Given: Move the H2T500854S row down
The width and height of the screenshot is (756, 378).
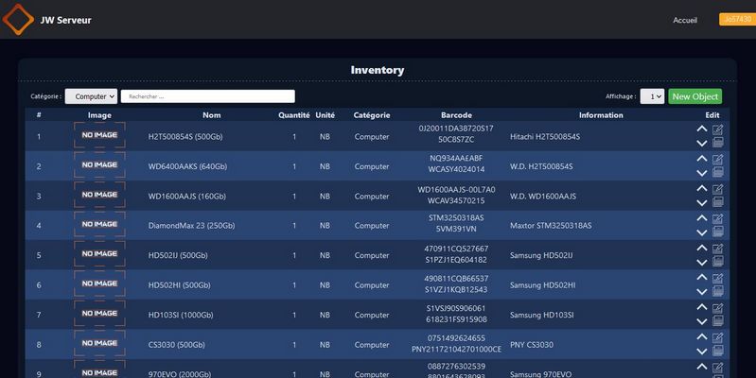Looking at the screenshot, I should pyautogui.click(x=701, y=143).
